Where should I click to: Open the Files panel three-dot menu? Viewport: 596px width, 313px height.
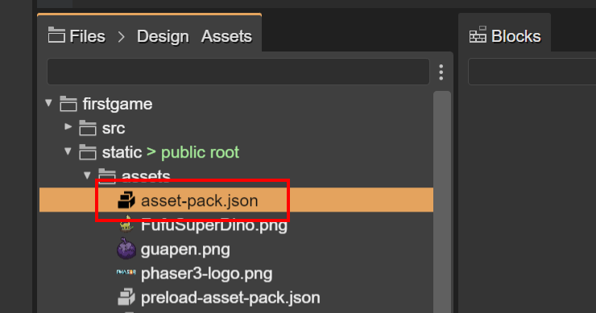(x=441, y=72)
